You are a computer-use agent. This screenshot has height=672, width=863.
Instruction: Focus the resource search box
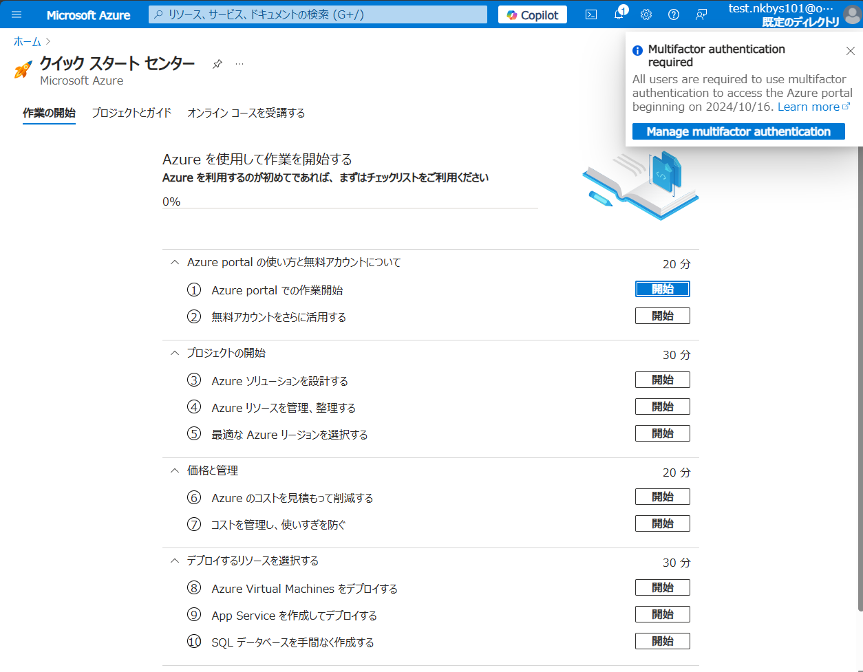point(318,14)
